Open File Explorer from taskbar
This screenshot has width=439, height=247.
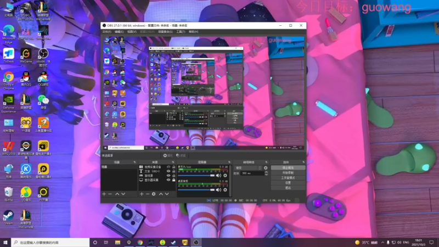coord(117,242)
